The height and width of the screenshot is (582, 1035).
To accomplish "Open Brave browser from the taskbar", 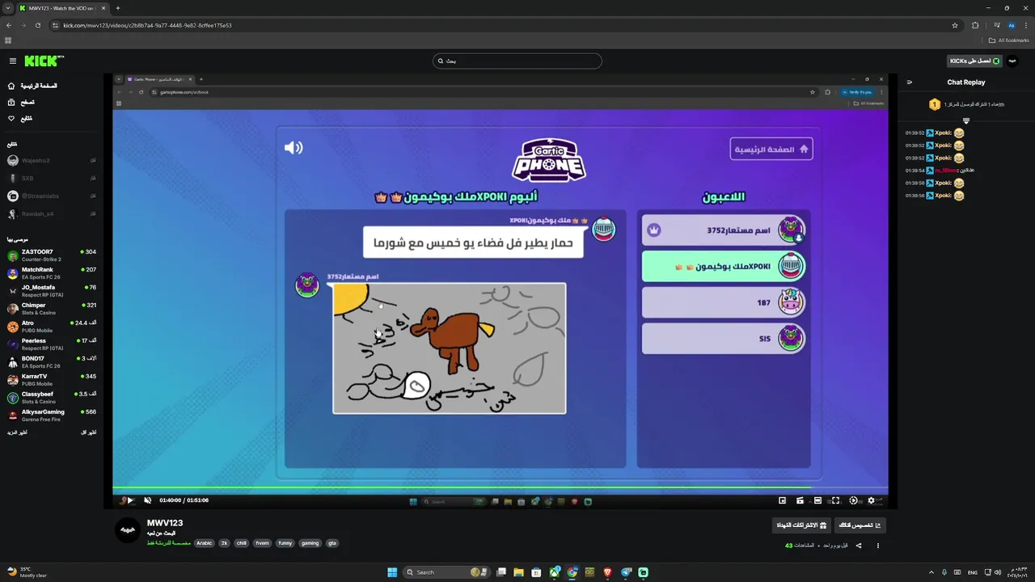I will 607,572.
